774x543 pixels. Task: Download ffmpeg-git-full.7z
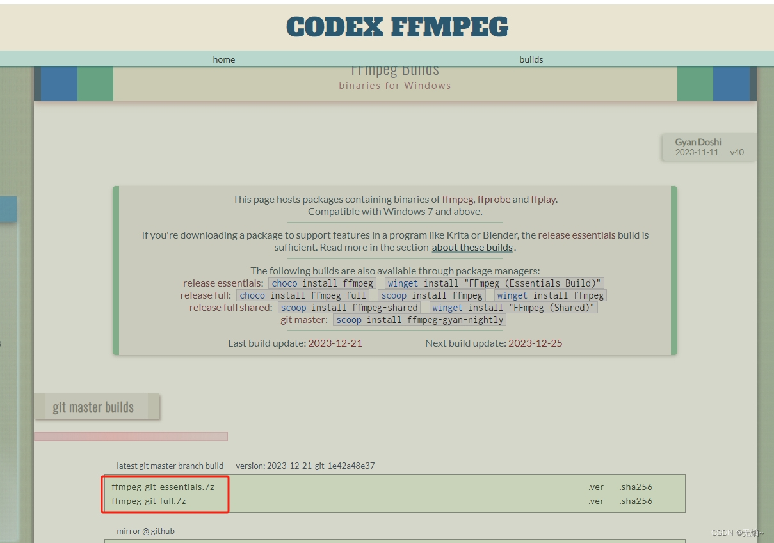(149, 501)
